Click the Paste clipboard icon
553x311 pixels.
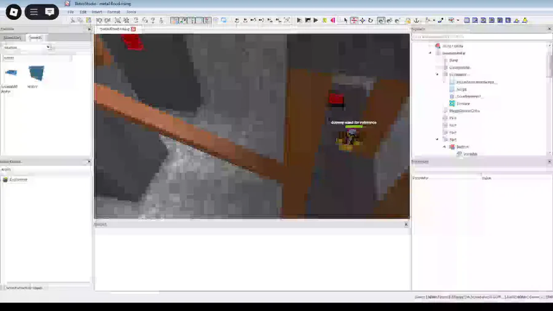(x=88, y=20)
